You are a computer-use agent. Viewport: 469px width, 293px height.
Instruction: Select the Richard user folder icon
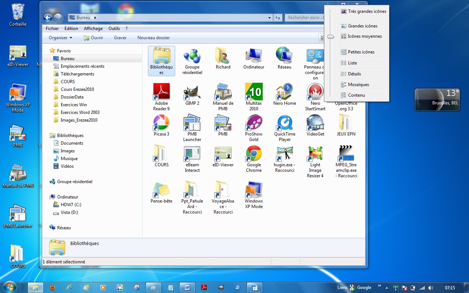tap(223, 58)
